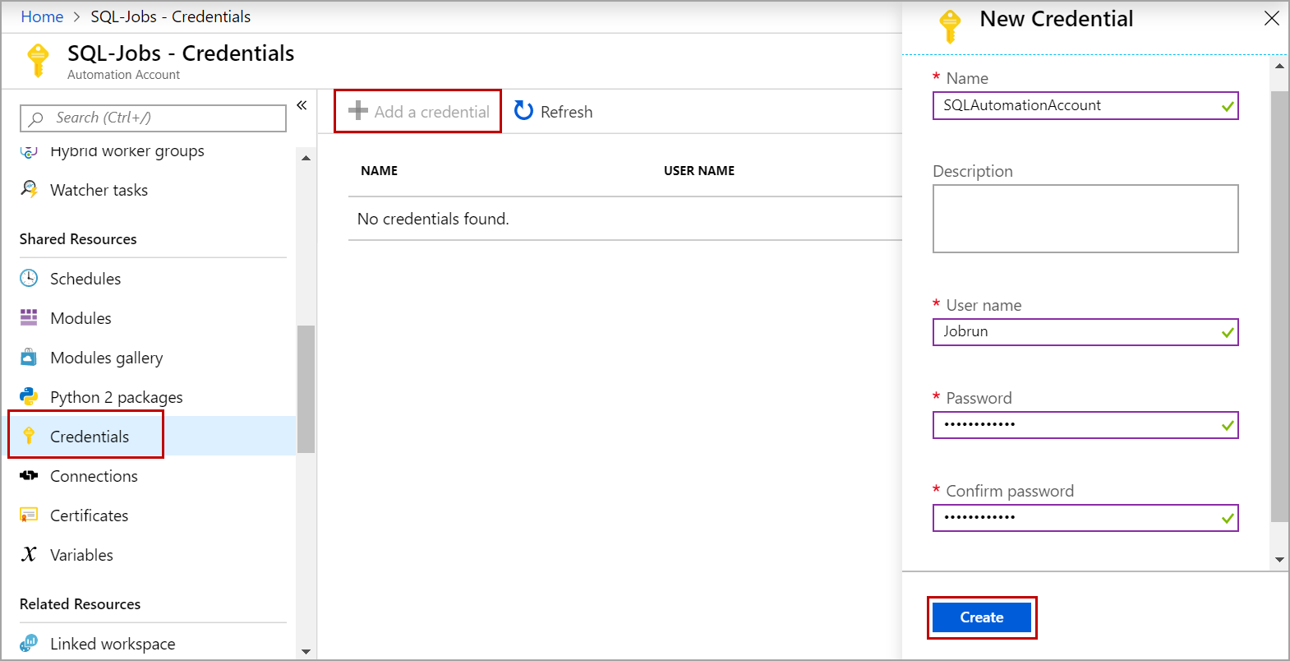This screenshot has width=1290, height=661.
Task: Click the Watcher tasks icon
Action: click(x=29, y=189)
